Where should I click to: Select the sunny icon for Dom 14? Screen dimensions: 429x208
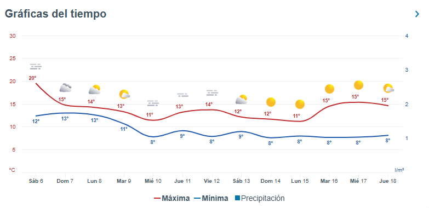point(271,102)
